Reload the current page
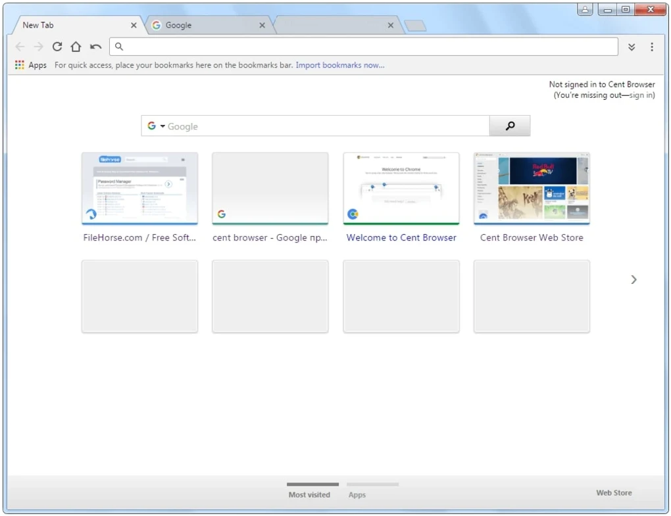671x516 pixels. pyautogui.click(x=57, y=47)
